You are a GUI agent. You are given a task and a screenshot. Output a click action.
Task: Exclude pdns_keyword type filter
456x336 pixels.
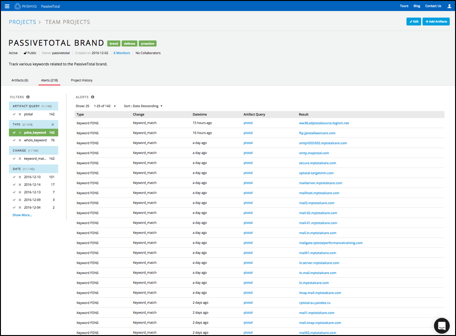[20, 133]
